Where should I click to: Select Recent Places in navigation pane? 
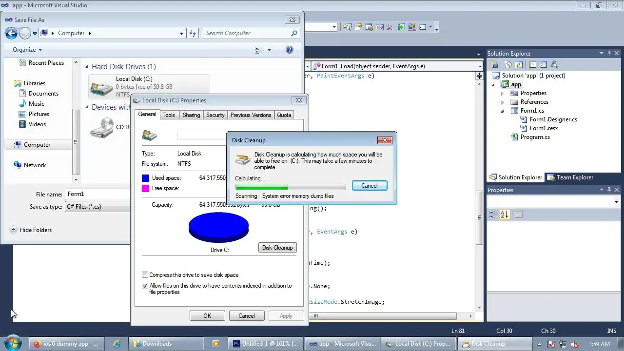pyautogui.click(x=46, y=63)
